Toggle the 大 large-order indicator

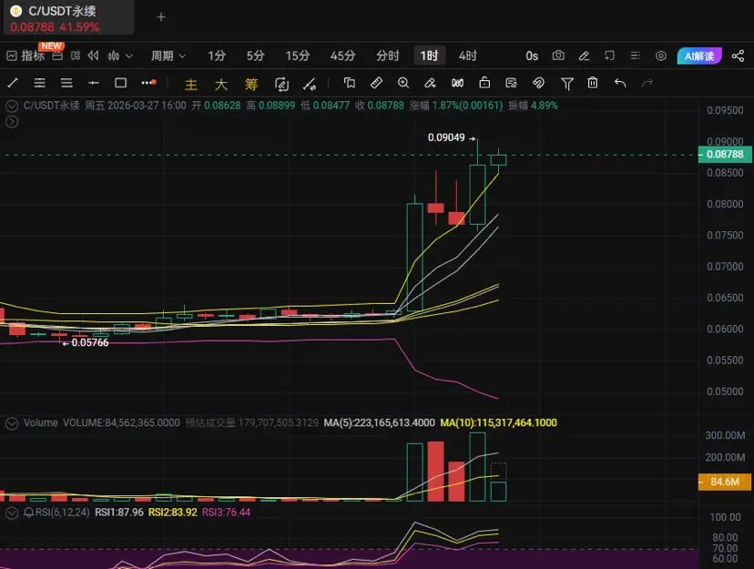(x=220, y=85)
